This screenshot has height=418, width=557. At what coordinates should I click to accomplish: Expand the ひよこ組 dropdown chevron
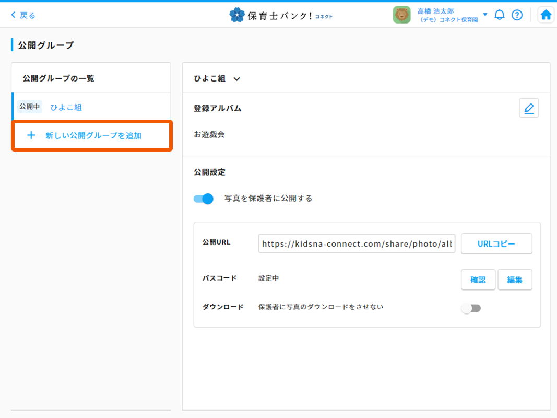click(238, 79)
